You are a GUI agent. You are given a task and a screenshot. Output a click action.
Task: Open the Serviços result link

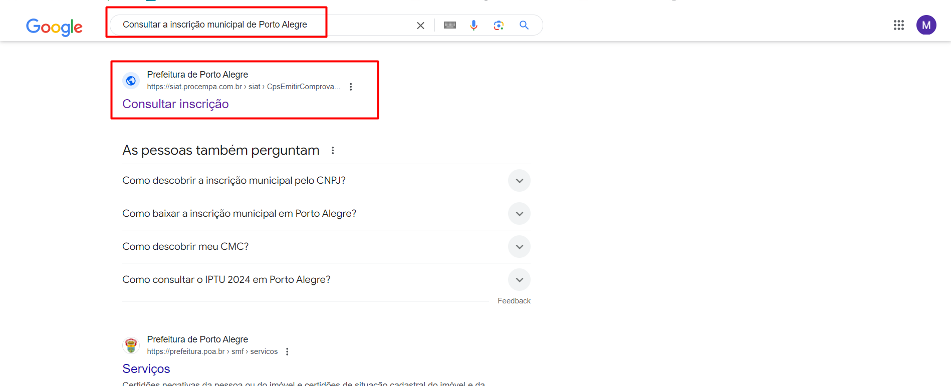coord(146,369)
